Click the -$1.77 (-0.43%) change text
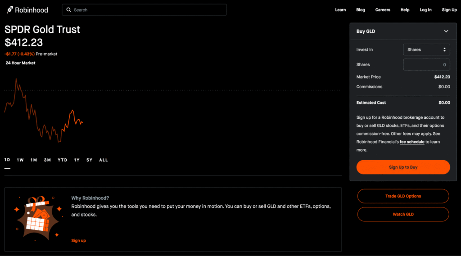The width and height of the screenshot is (461, 256). [x=19, y=54]
